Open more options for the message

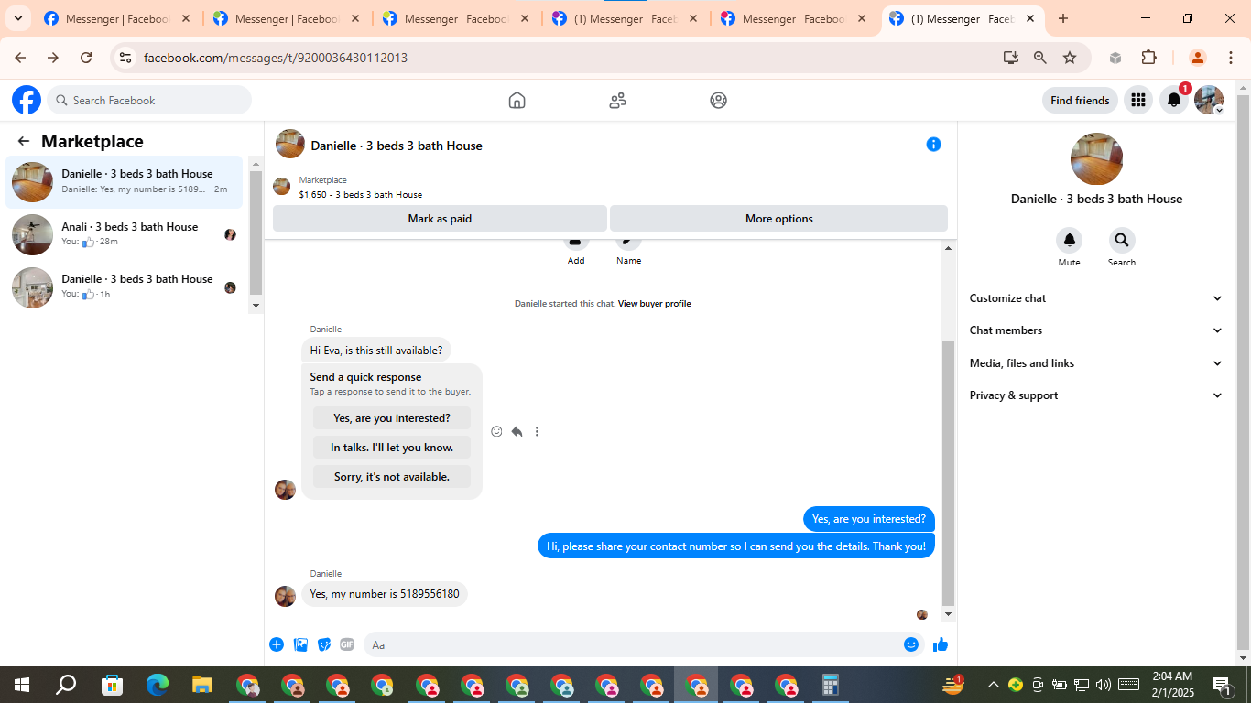(x=537, y=431)
